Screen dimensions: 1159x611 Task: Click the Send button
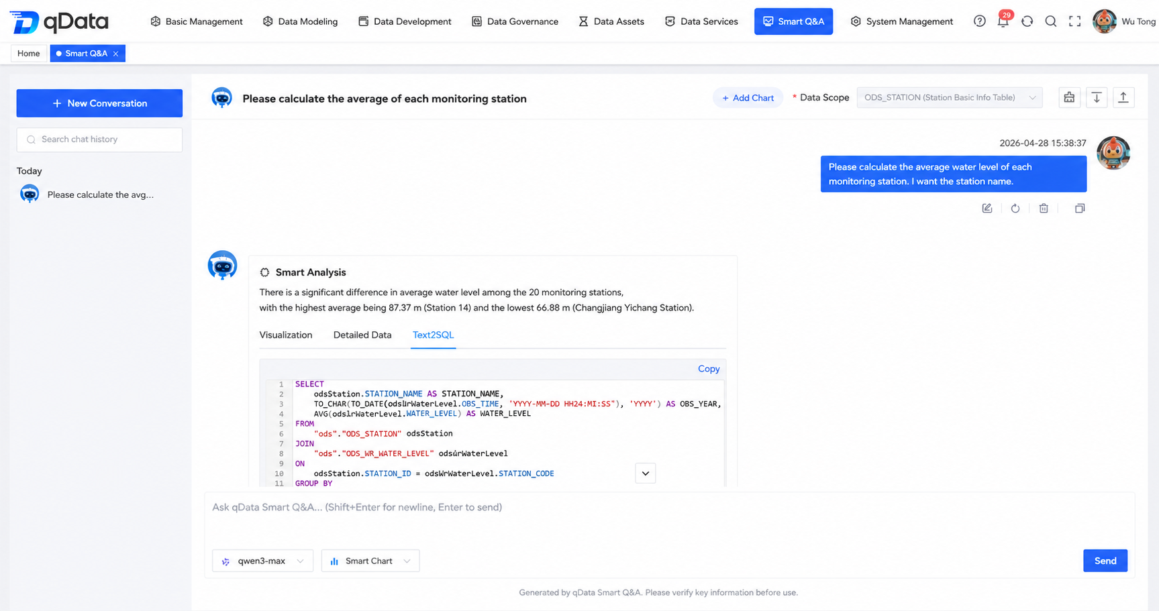1105,561
